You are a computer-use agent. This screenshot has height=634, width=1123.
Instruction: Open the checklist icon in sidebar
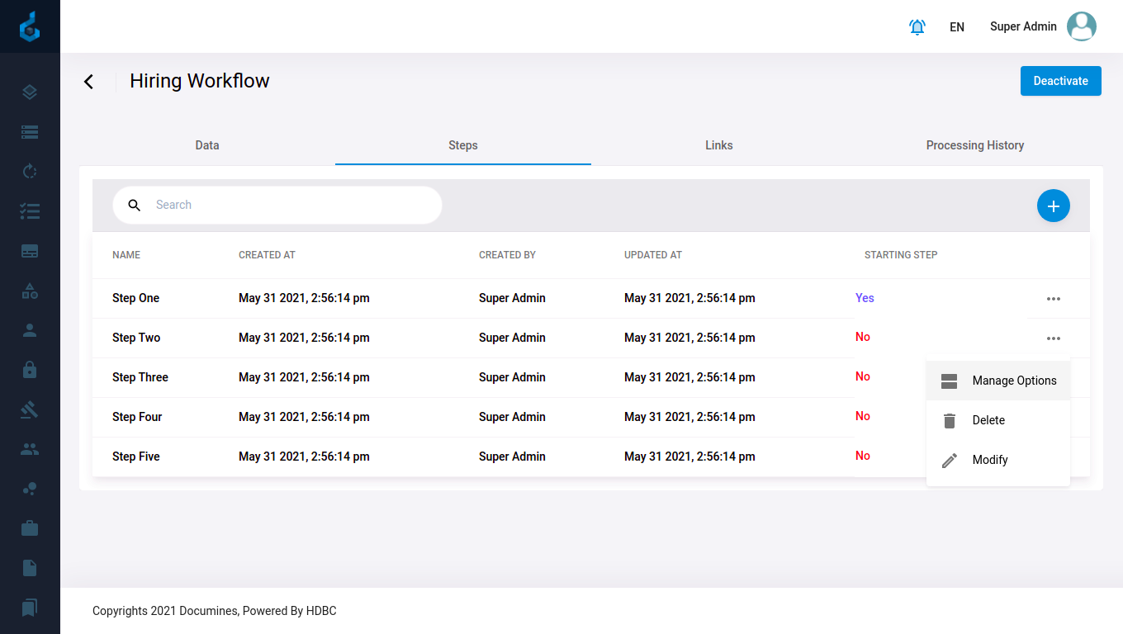(x=30, y=211)
